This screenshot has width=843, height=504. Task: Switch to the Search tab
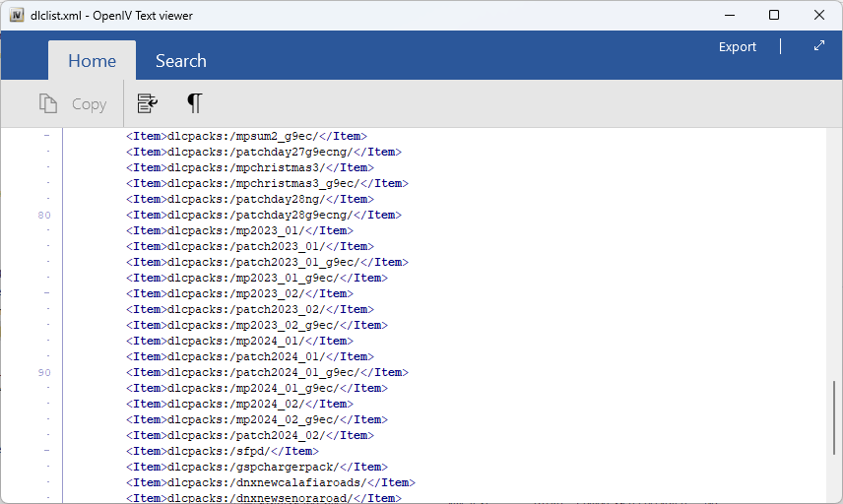(x=180, y=61)
